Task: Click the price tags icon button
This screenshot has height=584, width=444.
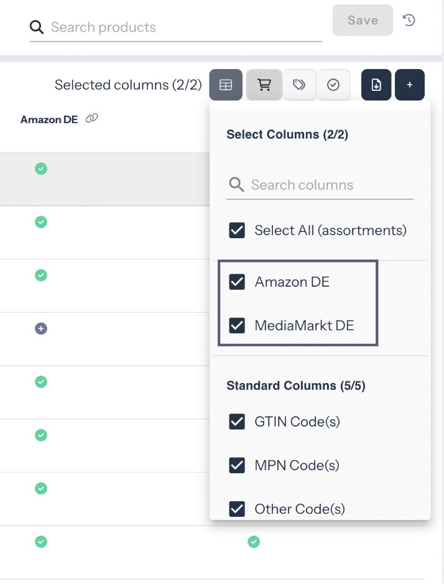Action: point(300,85)
